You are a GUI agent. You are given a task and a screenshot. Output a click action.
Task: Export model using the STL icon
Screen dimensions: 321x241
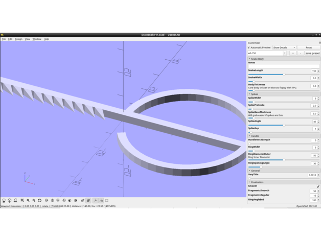coord(16,201)
